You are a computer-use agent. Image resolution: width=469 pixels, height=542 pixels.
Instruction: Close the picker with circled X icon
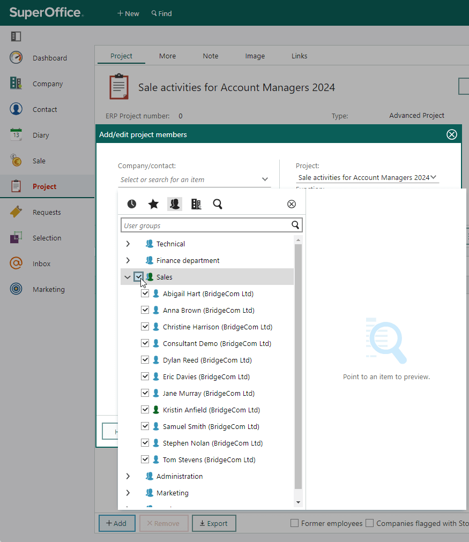(x=292, y=204)
